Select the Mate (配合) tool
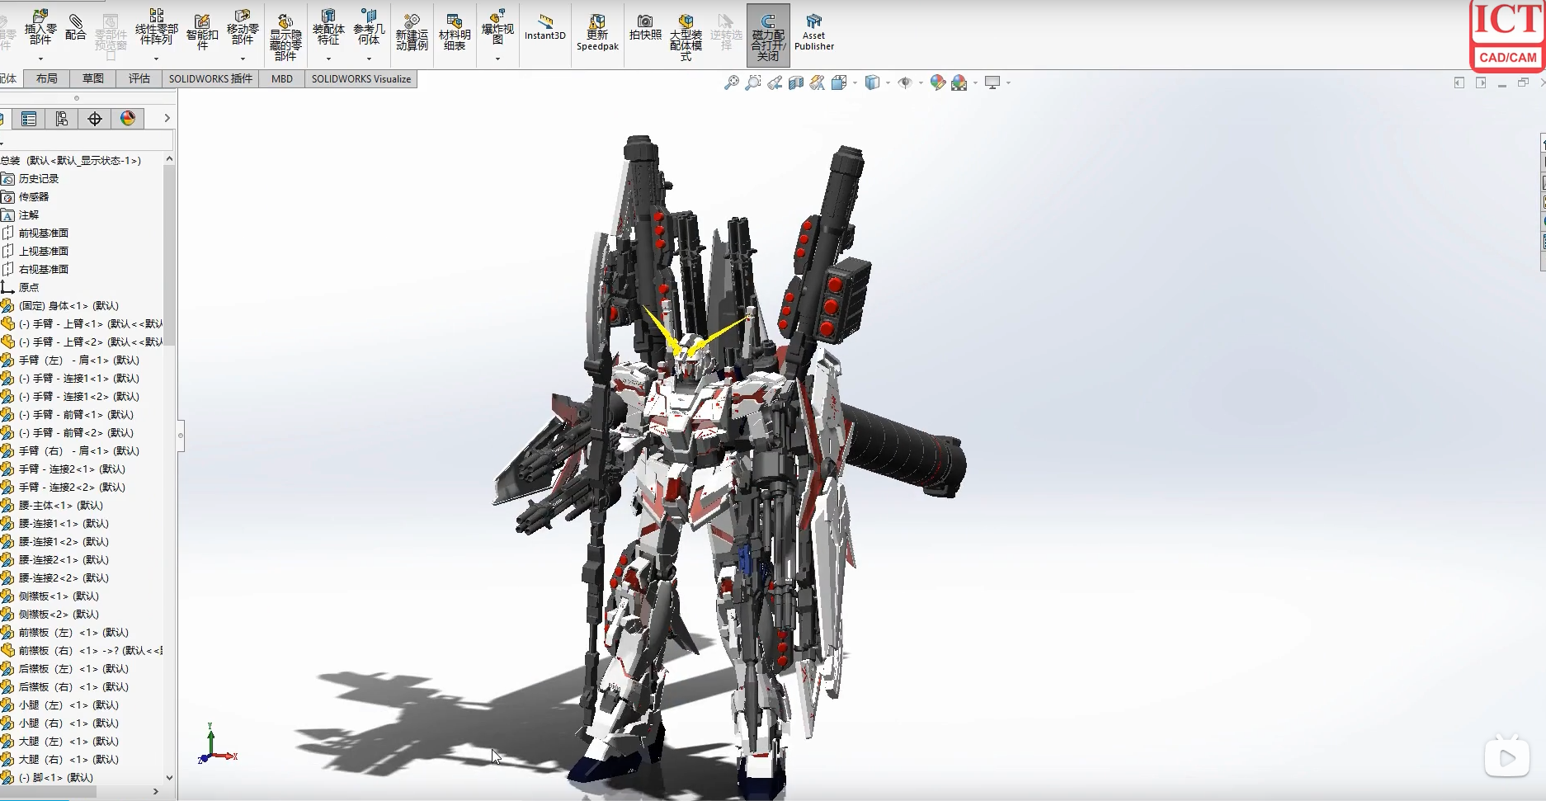1546x801 pixels. click(x=76, y=27)
